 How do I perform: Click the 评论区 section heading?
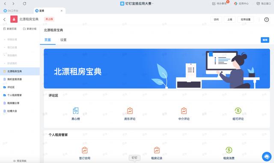click(53, 96)
